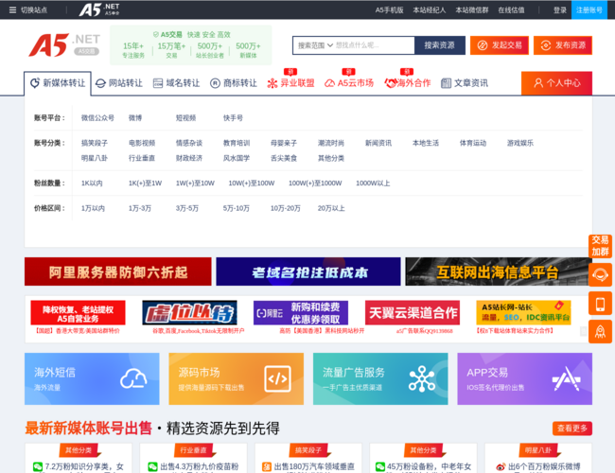Click the 查看更多 button

tap(572, 429)
